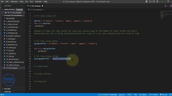Open the Terminal menu
Viewport: 172px width, 96px height.
pyautogui.click(x=38, y=2)
